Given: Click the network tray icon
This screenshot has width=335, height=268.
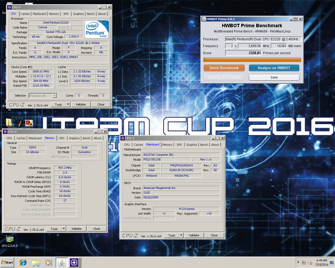Looking at the screenshot, I should click(x=304, y=263).
